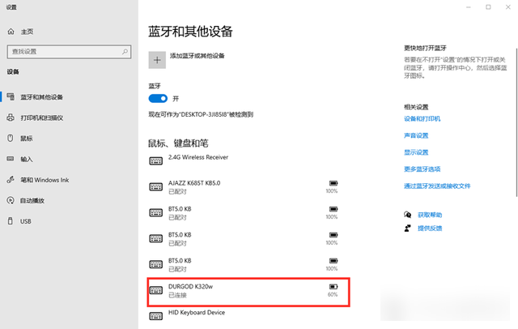518x329 pixels.
Task: Click the 60% battery icon of DURGOD K320w
Action: pyautogui.click(x=333, y=287)
